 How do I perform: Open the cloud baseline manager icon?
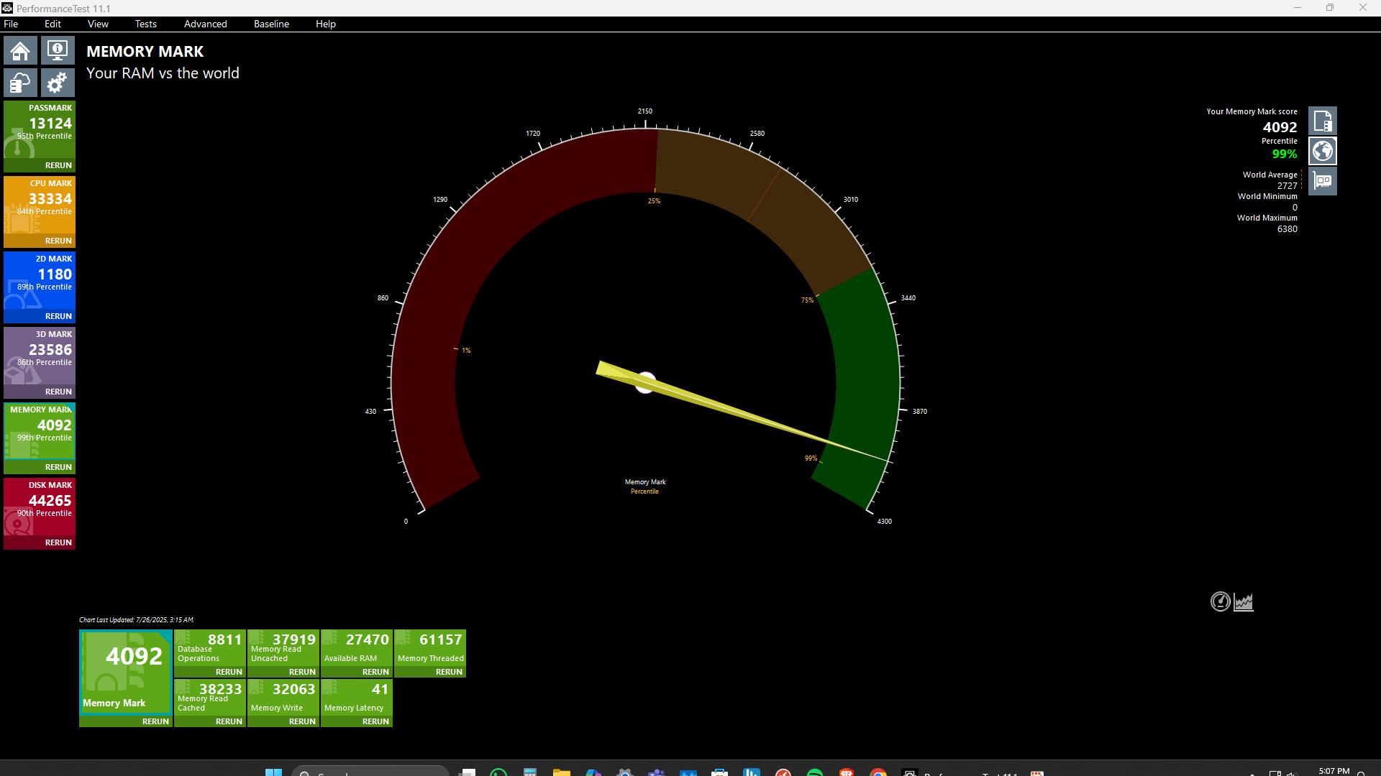[x=20, y=83]
